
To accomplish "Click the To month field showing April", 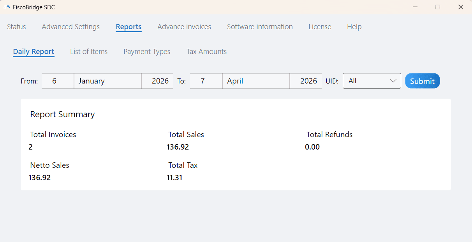I will 256,81.
